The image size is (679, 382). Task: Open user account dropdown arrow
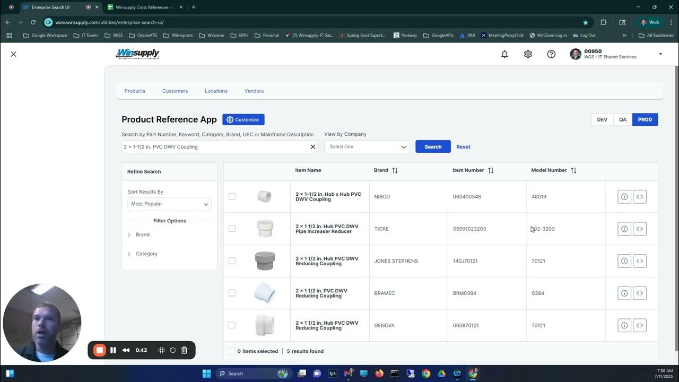660,54
